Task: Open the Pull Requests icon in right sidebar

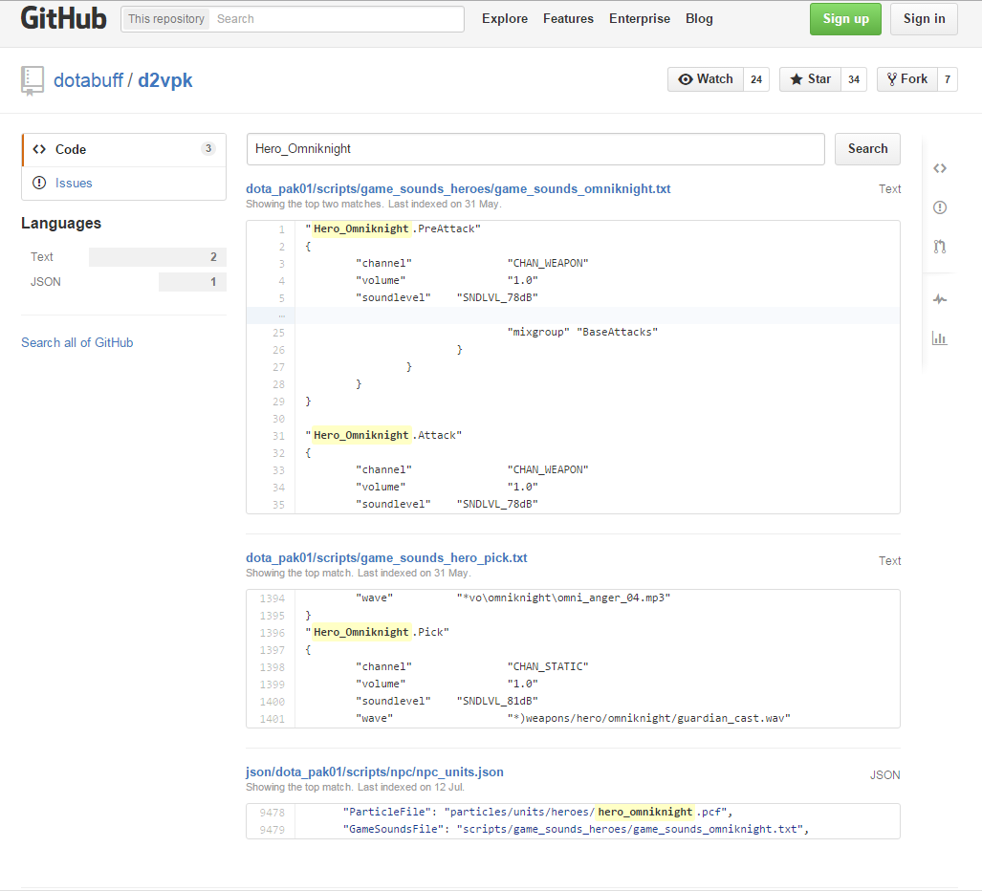Action: pyautogui.click(x=939, y=247)
